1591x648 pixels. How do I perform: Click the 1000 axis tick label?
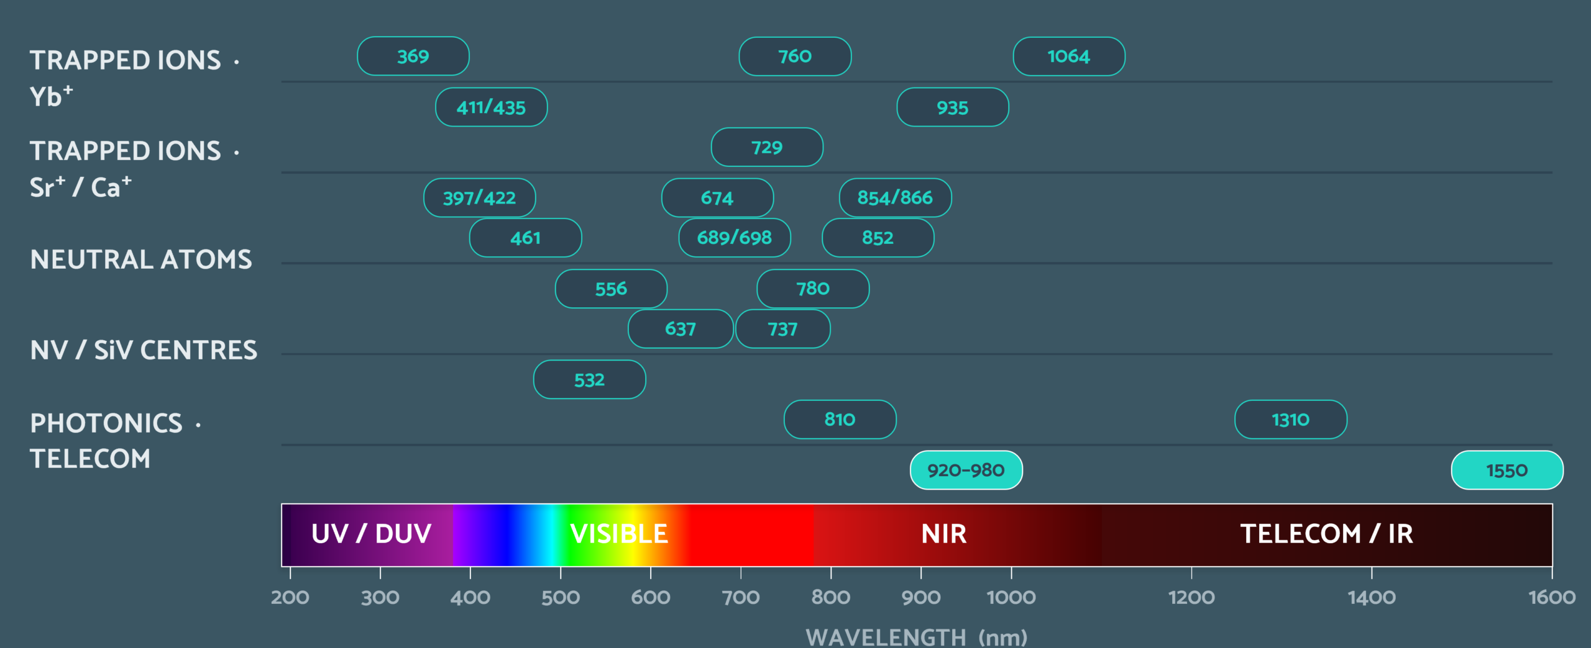[1011, 597]
